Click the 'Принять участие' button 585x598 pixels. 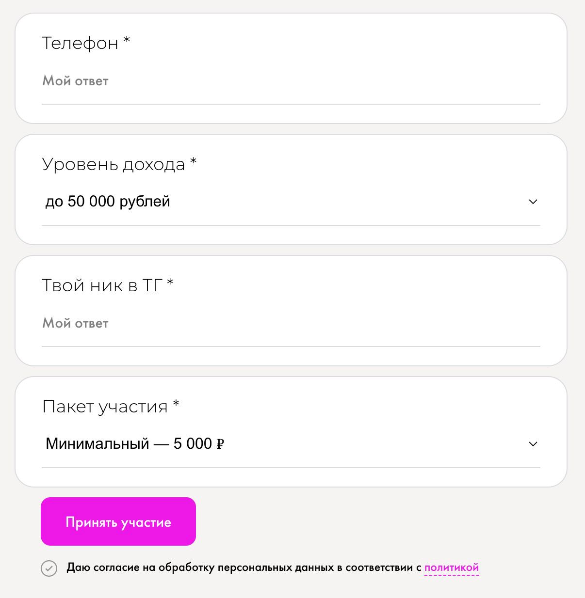118,521
